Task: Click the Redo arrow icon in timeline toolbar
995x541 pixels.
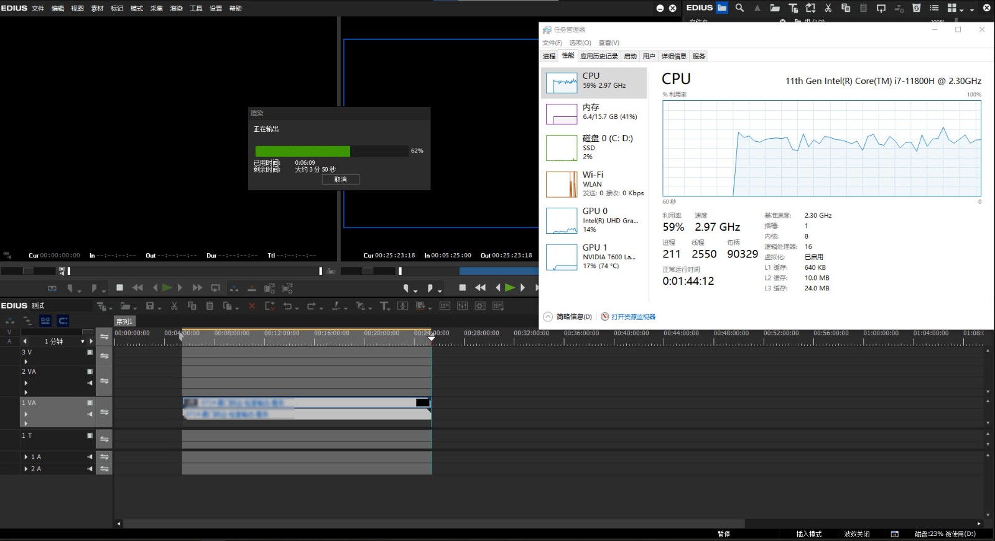Action: 310,306
